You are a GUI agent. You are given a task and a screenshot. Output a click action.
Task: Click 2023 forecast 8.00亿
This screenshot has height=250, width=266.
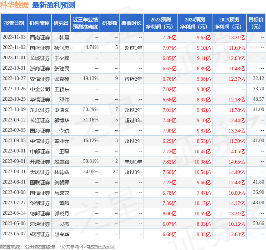[170, 214]
